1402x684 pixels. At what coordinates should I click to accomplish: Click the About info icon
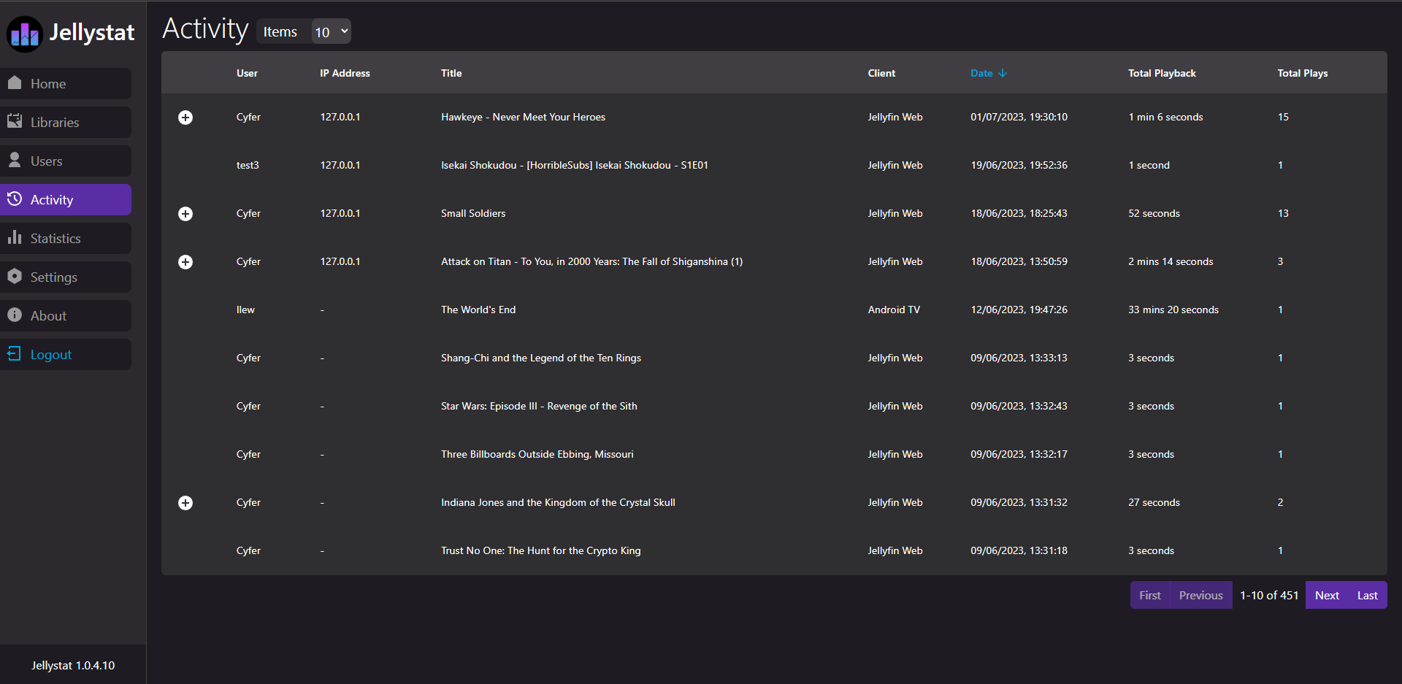pyautogui.click(x=15, y=315)
